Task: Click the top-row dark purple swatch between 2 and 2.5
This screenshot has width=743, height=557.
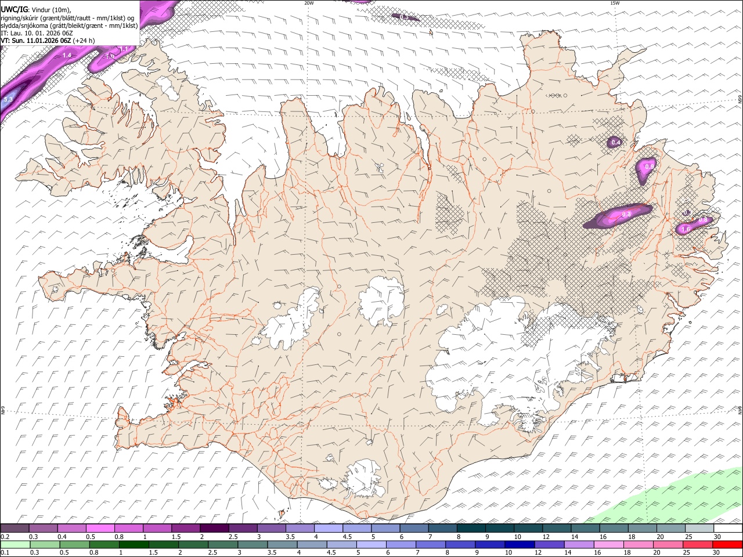Action: 214,529
